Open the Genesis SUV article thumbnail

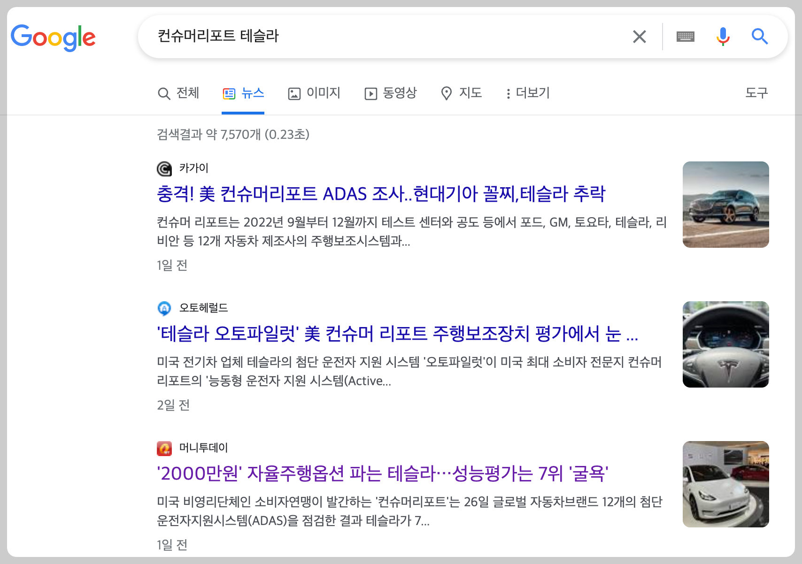coord(725,205)
